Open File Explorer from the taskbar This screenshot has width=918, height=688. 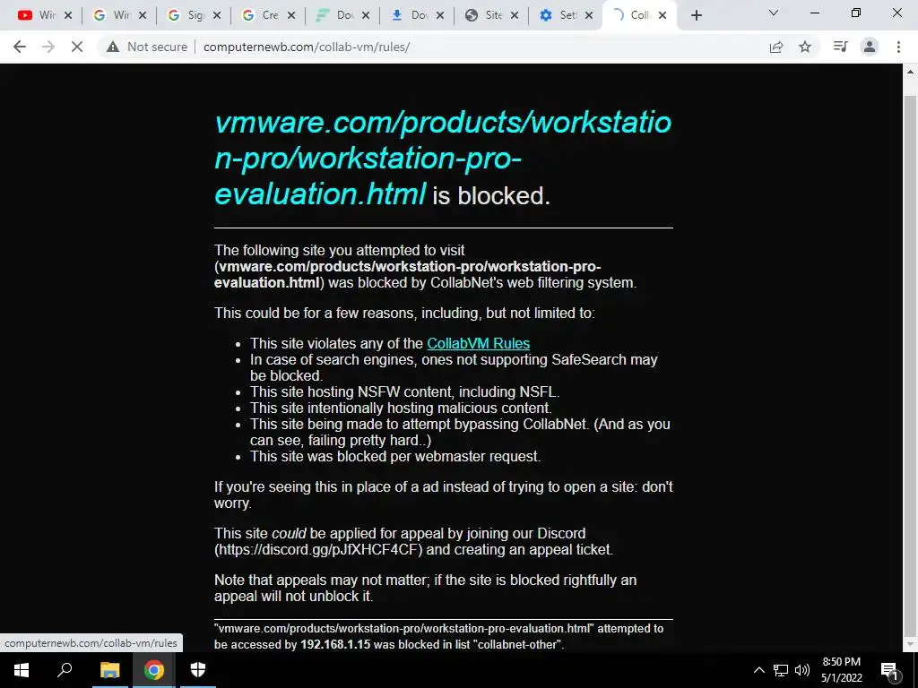[x=109, y=670]
